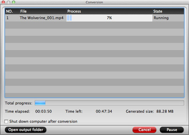The width and height of the screenshot is (189, 135).
Task: Click the File column header
Action: coord(43,11)
